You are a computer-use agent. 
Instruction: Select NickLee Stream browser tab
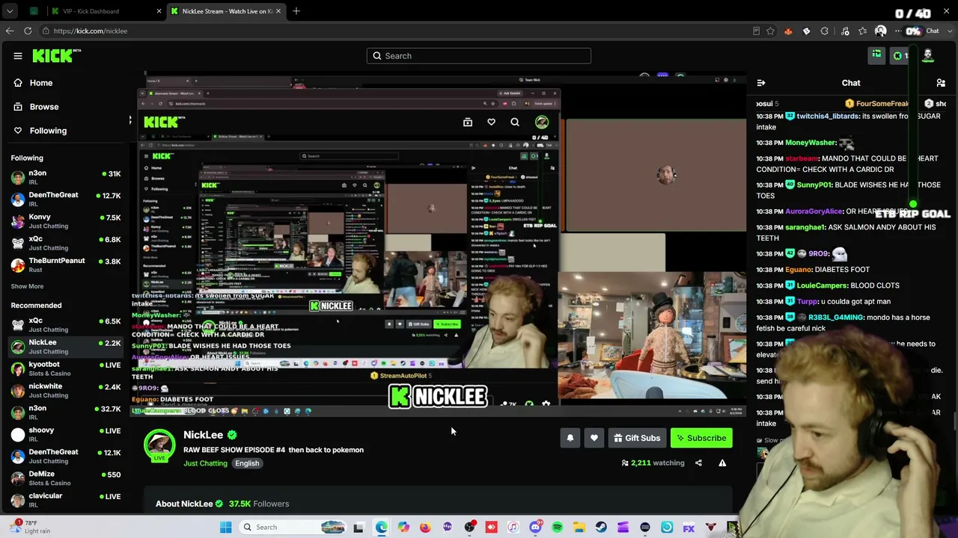coord(225,11)
